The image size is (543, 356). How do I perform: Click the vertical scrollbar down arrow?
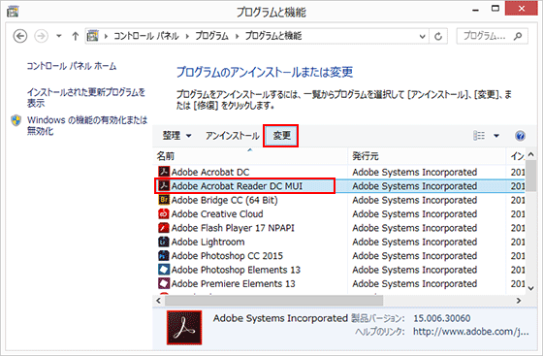[x=531, y=288]
